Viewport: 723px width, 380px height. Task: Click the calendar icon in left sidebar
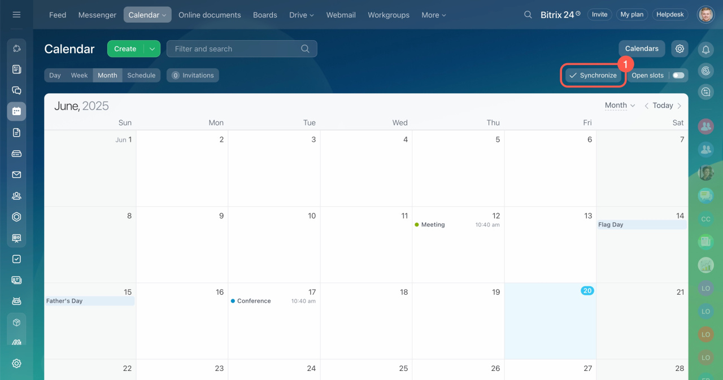point(16,111)
